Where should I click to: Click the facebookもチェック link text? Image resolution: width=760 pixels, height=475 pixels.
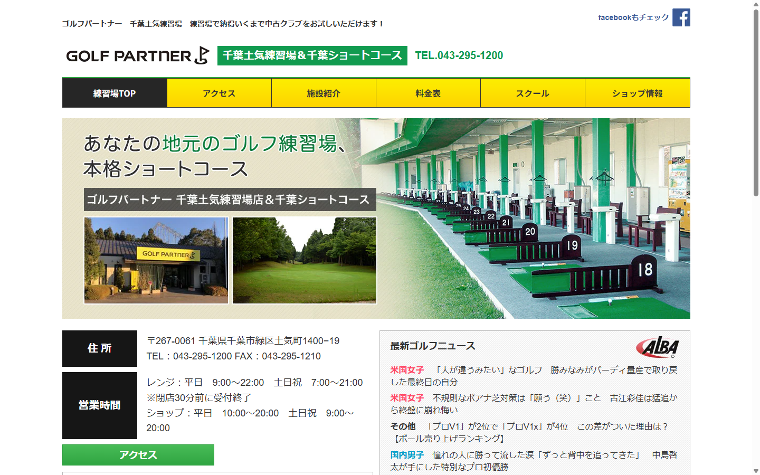pyautogui.click(x=633, y=17)
